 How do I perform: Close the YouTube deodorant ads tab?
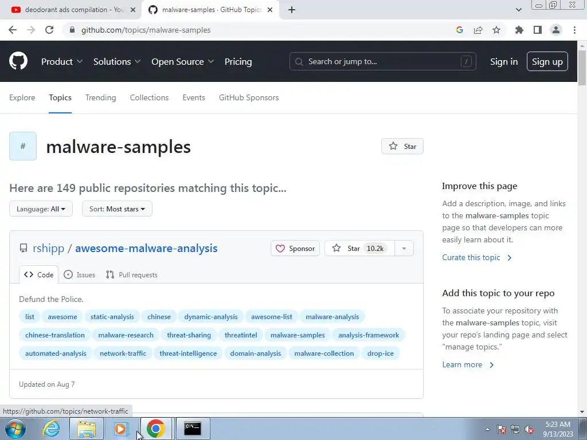(133, 10)
